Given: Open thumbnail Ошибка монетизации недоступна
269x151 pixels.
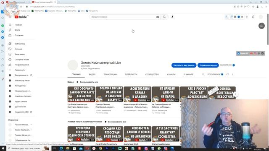Looking at the screenshot, I should click(222, 93).
